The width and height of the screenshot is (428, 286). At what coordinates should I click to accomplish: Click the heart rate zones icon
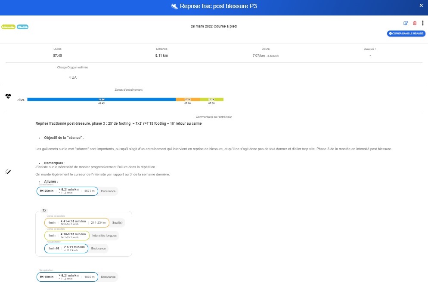click(8, 96)
